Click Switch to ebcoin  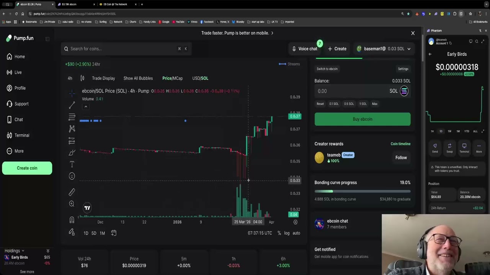pyautogui.click(x=327, y=69)
